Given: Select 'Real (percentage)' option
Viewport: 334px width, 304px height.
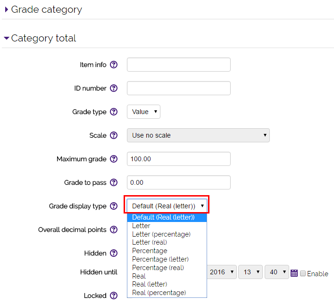Looking at the screenshot, I should tap(167, 293).
